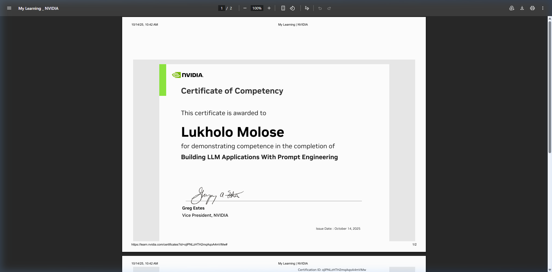Click the Issue Date October 14, 2025 text
The width and height of the screenshot is (552, 272).
pos(338,229)
